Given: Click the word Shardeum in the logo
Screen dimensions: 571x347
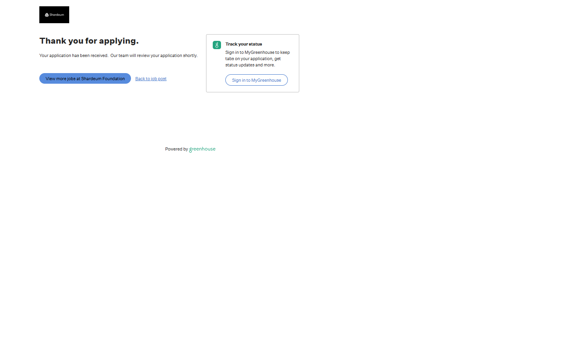Looking at the screenshot, I should (57, 15).
